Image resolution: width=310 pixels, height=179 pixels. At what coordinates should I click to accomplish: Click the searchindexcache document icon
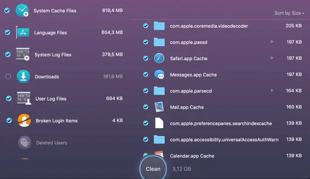click(159, 123)
